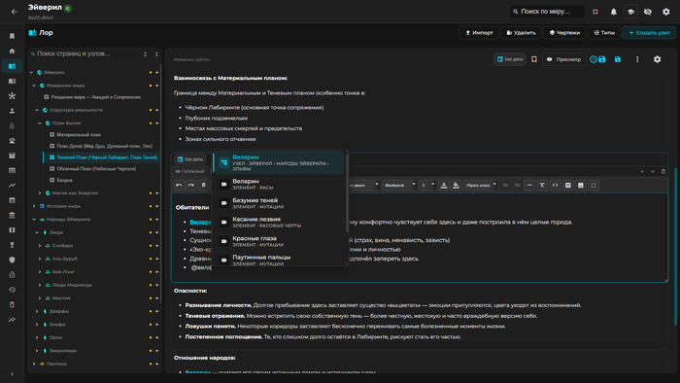
Task: Click Создать узел button
Action: click(x=649, y=32)
